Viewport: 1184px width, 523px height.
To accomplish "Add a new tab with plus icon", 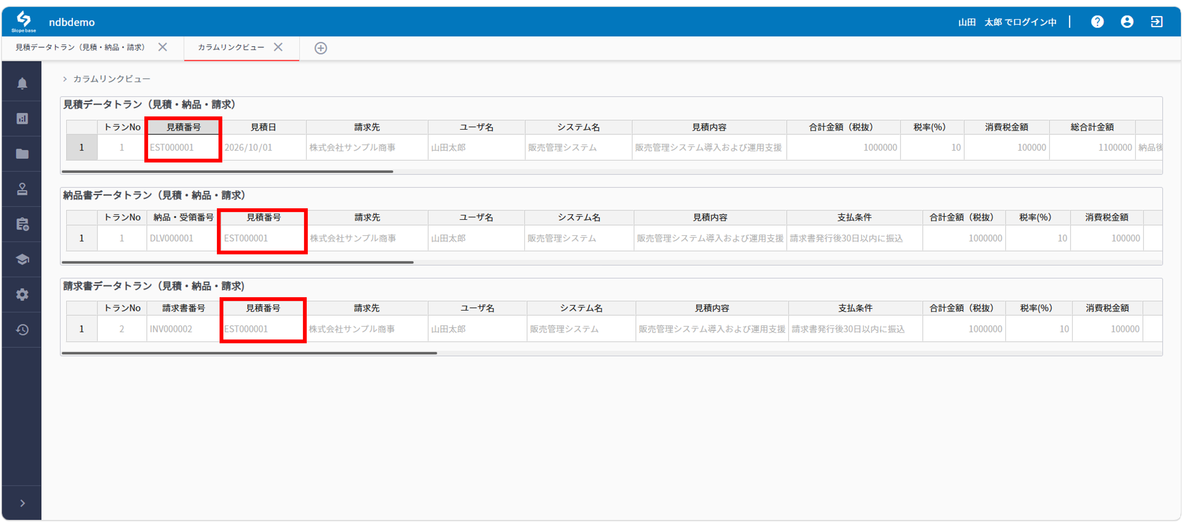I will (320, 48).
